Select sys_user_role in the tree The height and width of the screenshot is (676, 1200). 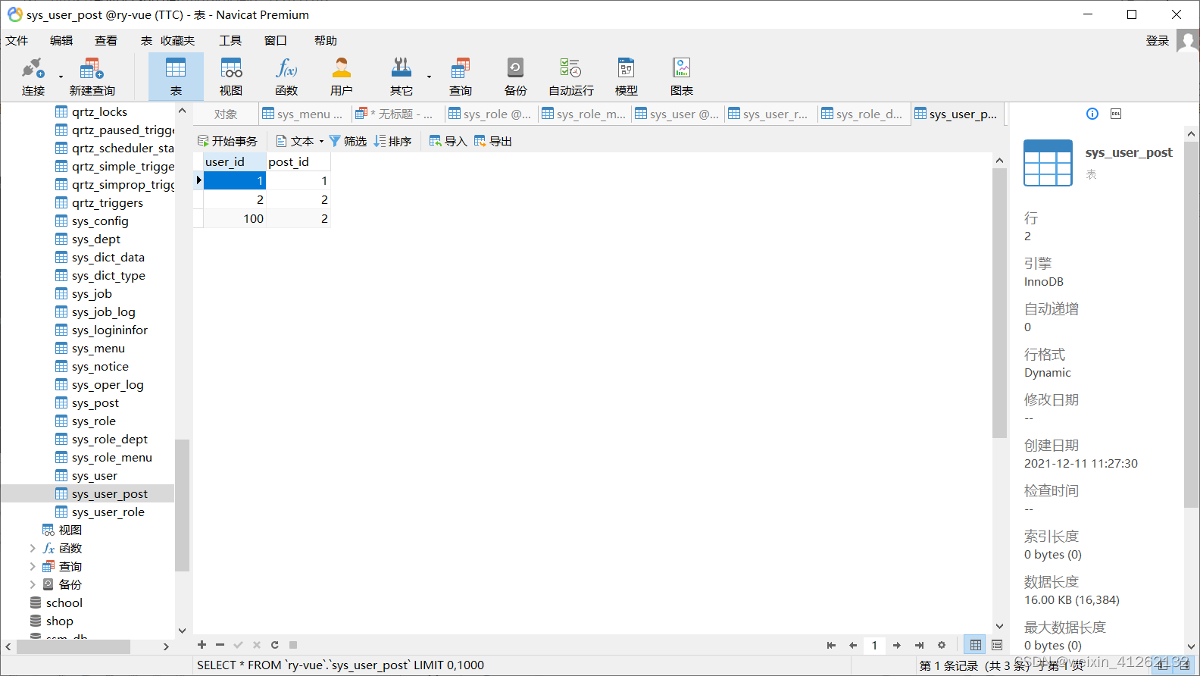(108, 512)
